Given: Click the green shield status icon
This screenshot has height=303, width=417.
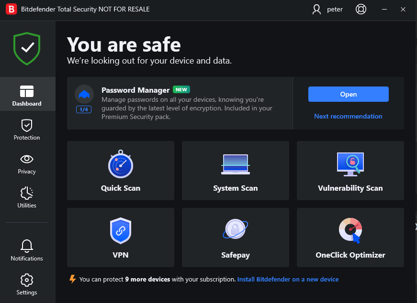Looking at the screenshot, I should click(x=27, y=48).
